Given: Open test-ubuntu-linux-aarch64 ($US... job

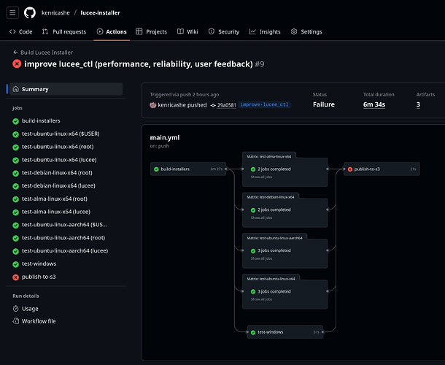Looking at the screenshot, I should coord(64,225).
